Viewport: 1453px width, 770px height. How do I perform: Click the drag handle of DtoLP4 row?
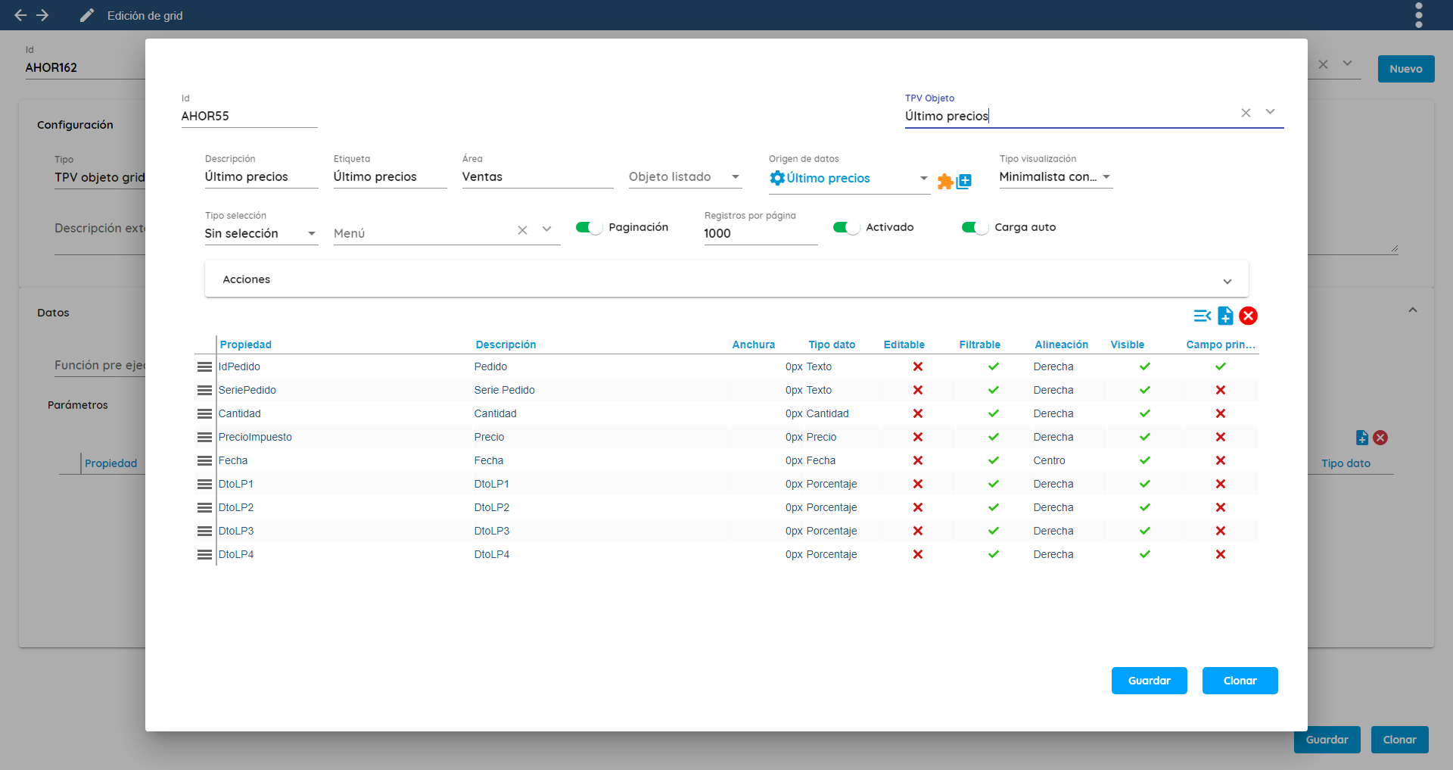tap(204, 554)
